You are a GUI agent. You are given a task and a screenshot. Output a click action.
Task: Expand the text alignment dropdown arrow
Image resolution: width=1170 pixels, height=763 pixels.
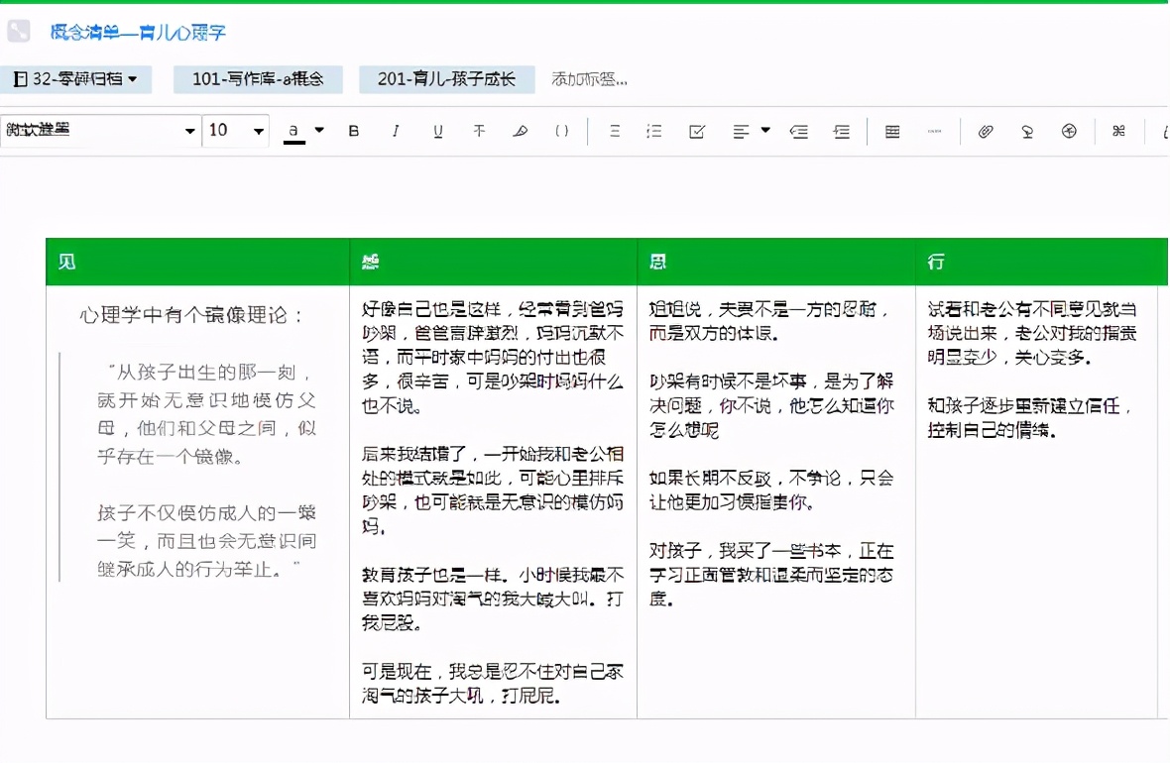click(765, 130)
